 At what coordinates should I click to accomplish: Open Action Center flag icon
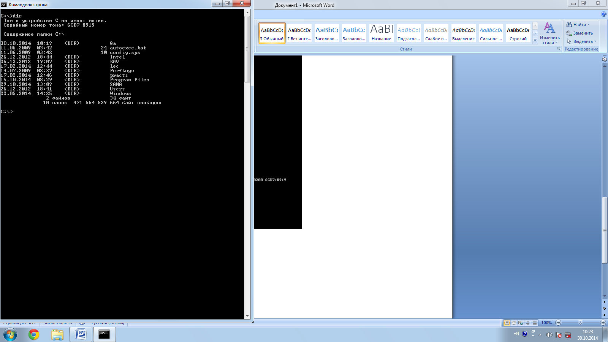pos(559,335)
